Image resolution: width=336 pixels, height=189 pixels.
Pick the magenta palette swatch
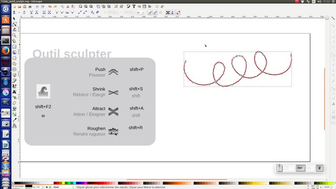(x=86, y=183)
